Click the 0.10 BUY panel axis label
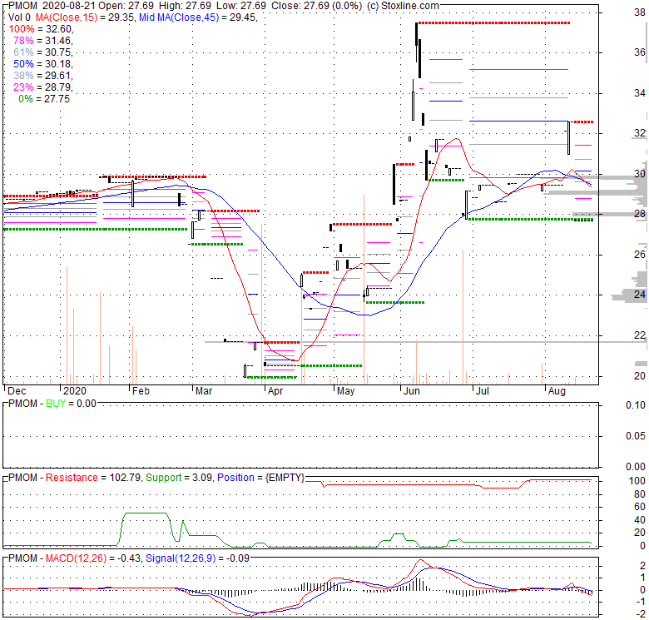The image size is (649, 620). pos(636,405)
